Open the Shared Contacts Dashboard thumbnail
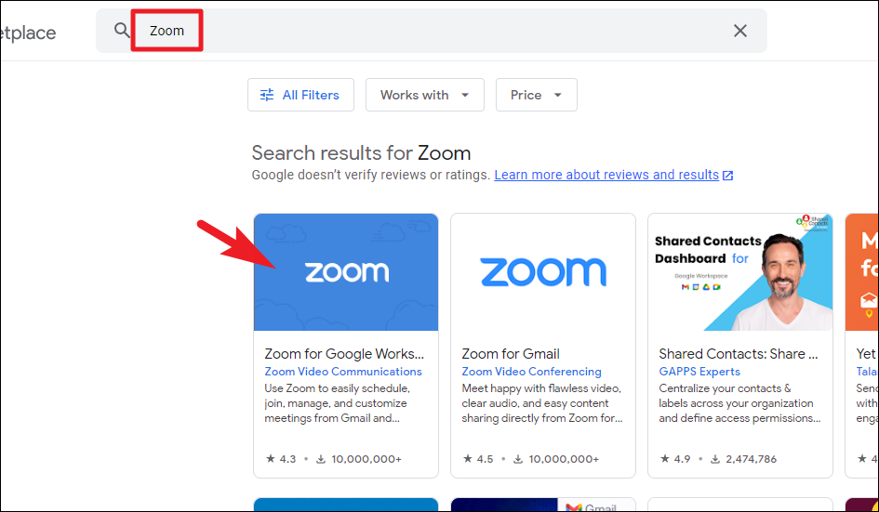The height and width of the screenshot is (512, 879). click(740, 272)
